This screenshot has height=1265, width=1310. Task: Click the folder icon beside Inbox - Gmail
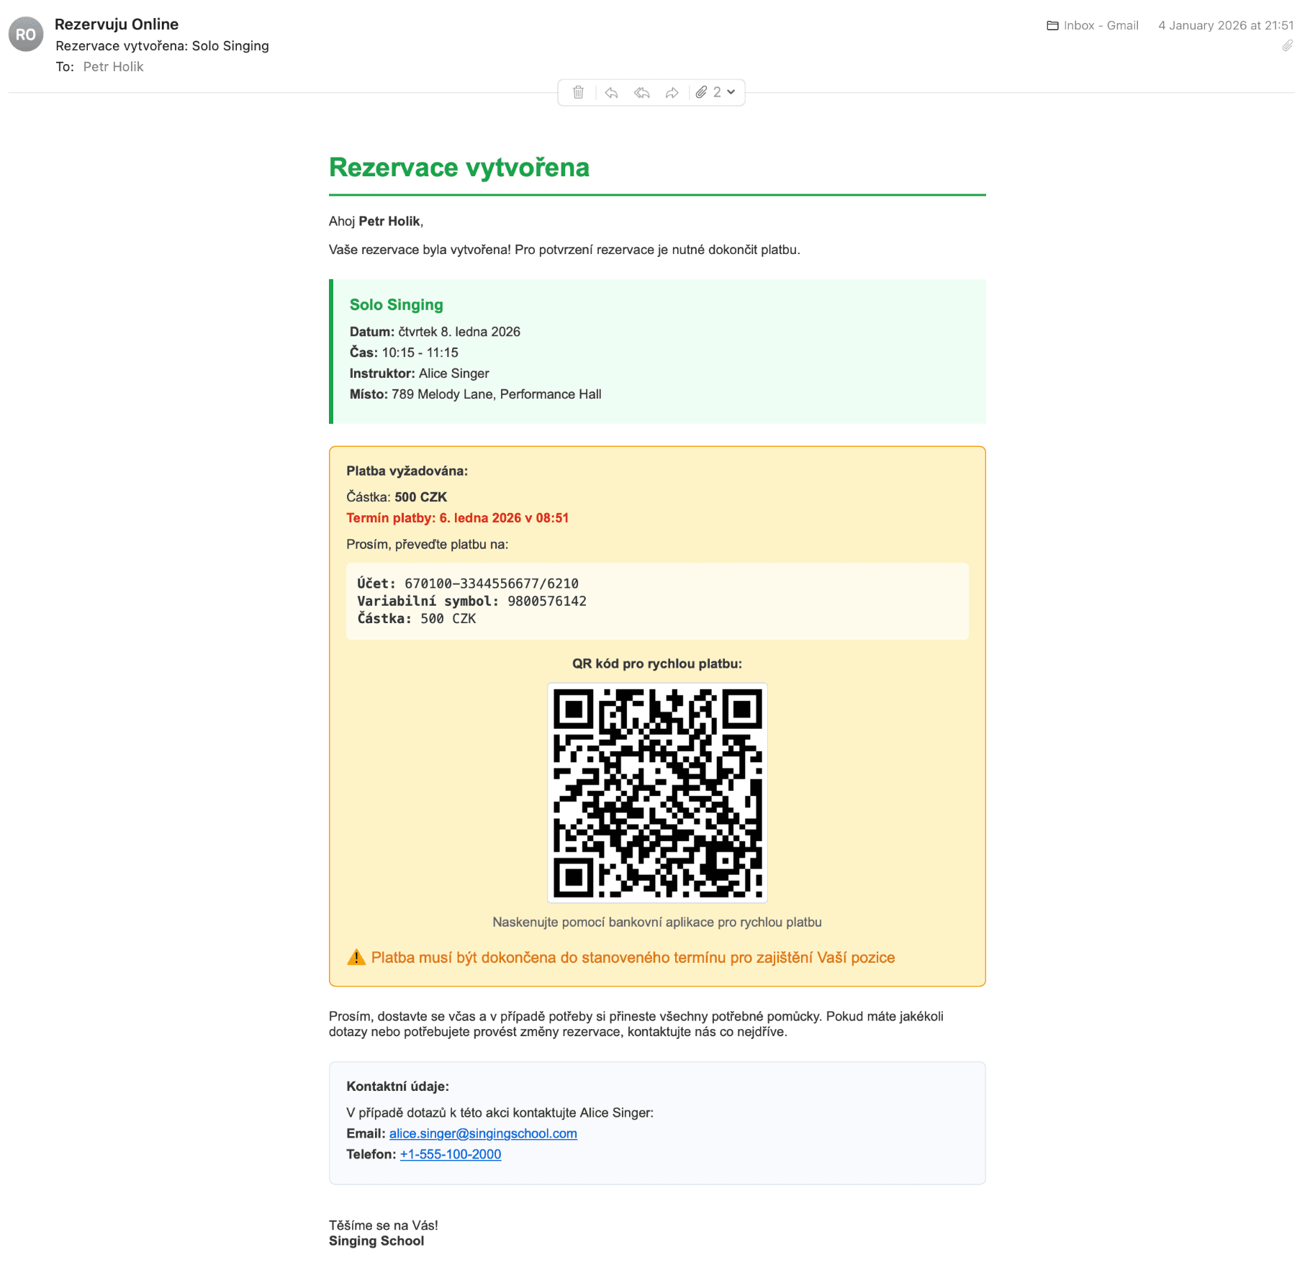[1053, 25]
